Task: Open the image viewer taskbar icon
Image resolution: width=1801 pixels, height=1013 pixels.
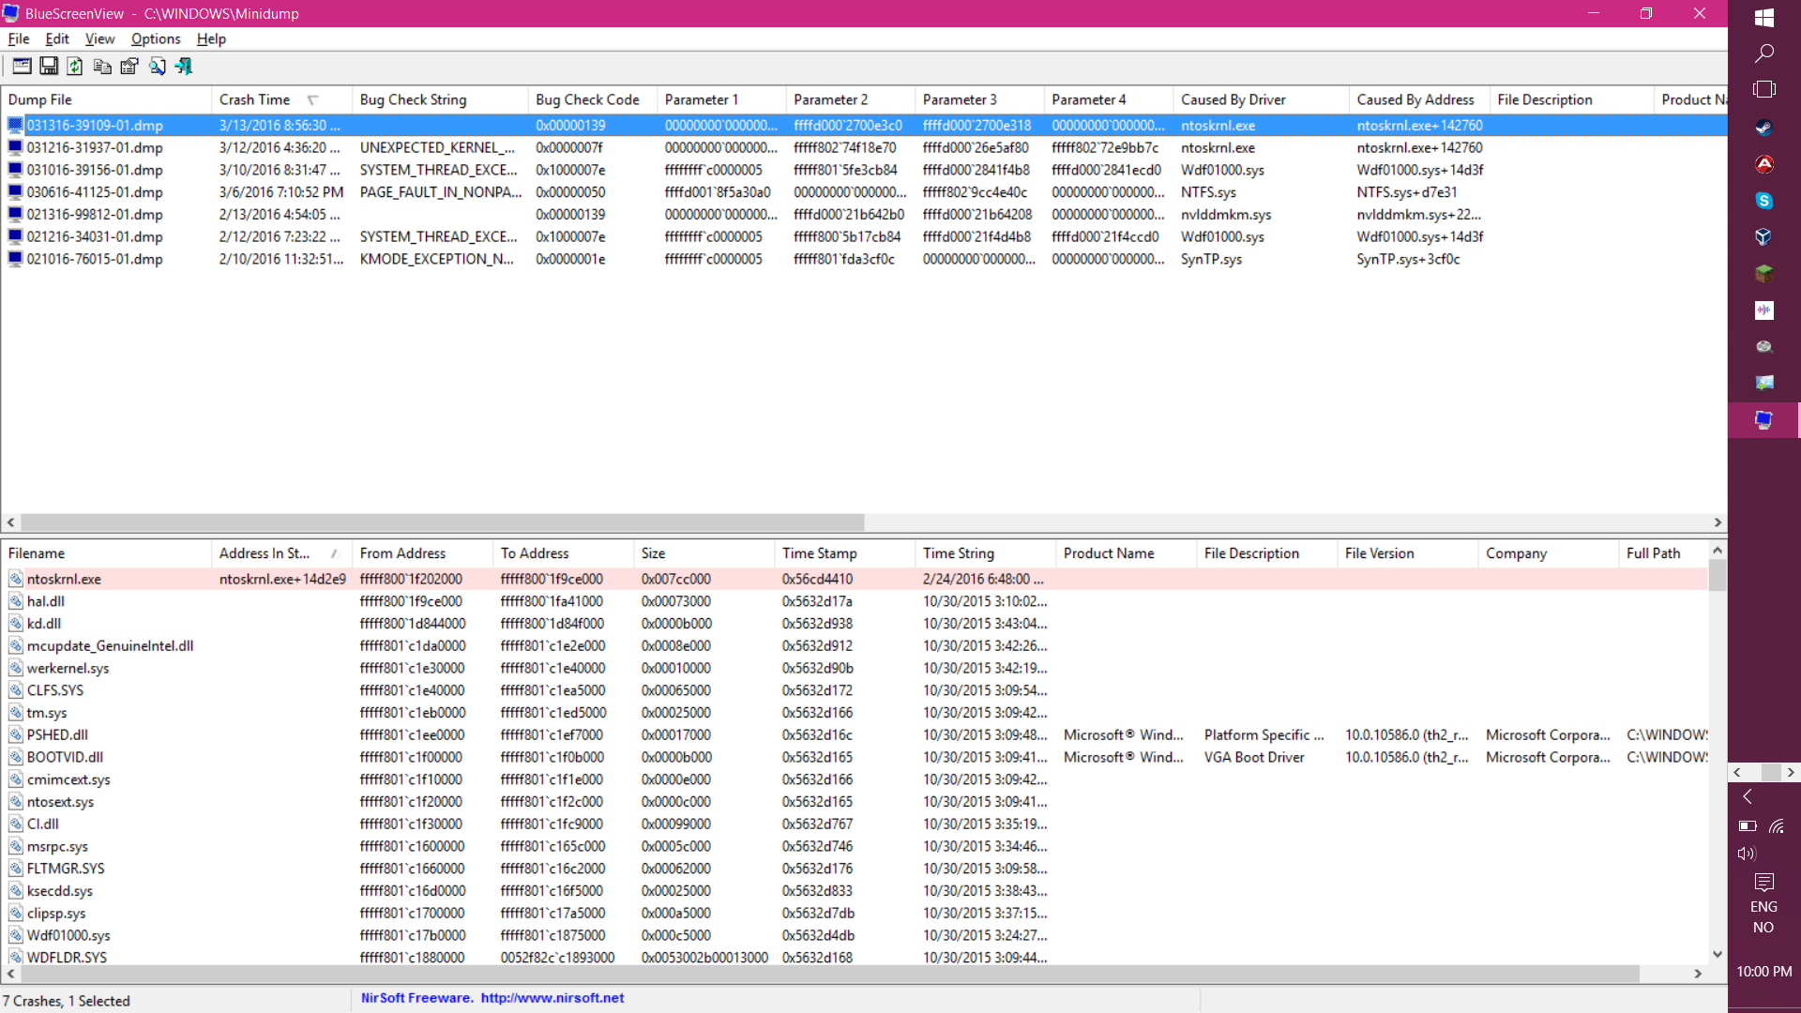Action: coord(1763,383)
